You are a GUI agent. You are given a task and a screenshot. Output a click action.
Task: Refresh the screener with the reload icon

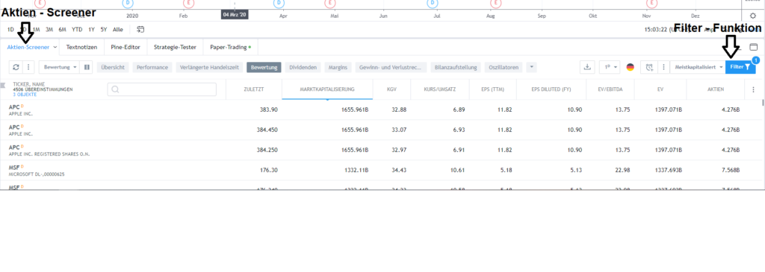coord(16,67)
